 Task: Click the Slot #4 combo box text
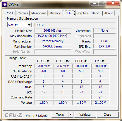(17, 25)
